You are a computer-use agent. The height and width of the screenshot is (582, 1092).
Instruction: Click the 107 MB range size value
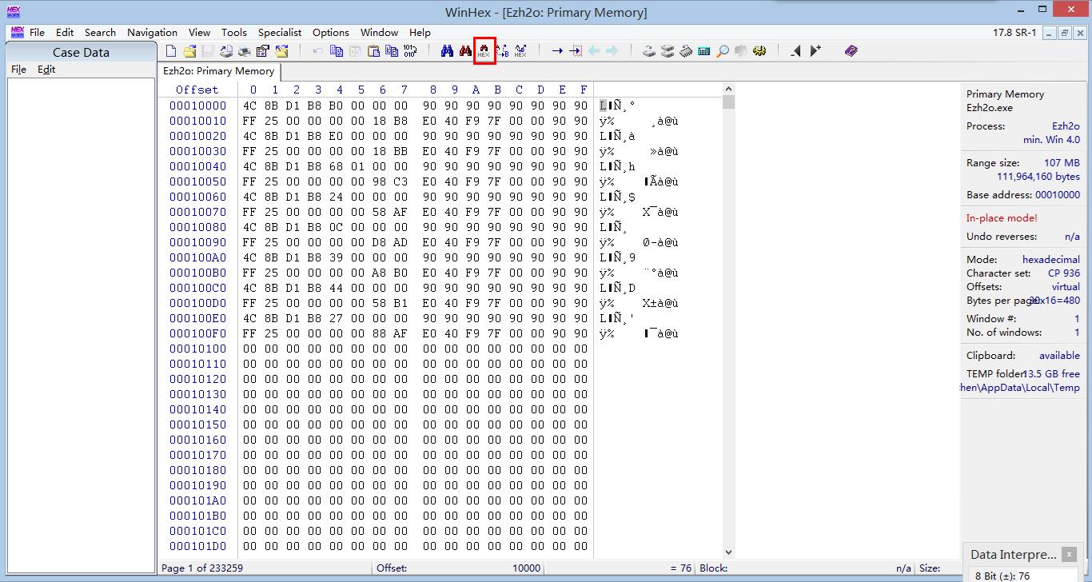tap(1062, 163)
